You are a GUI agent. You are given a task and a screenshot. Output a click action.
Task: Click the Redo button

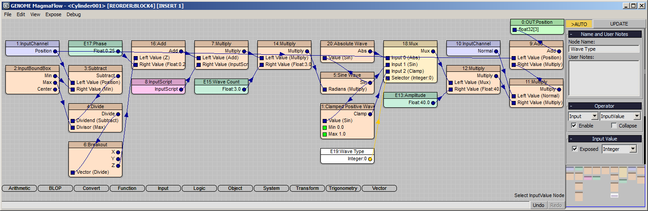click(x=556, y=205)
